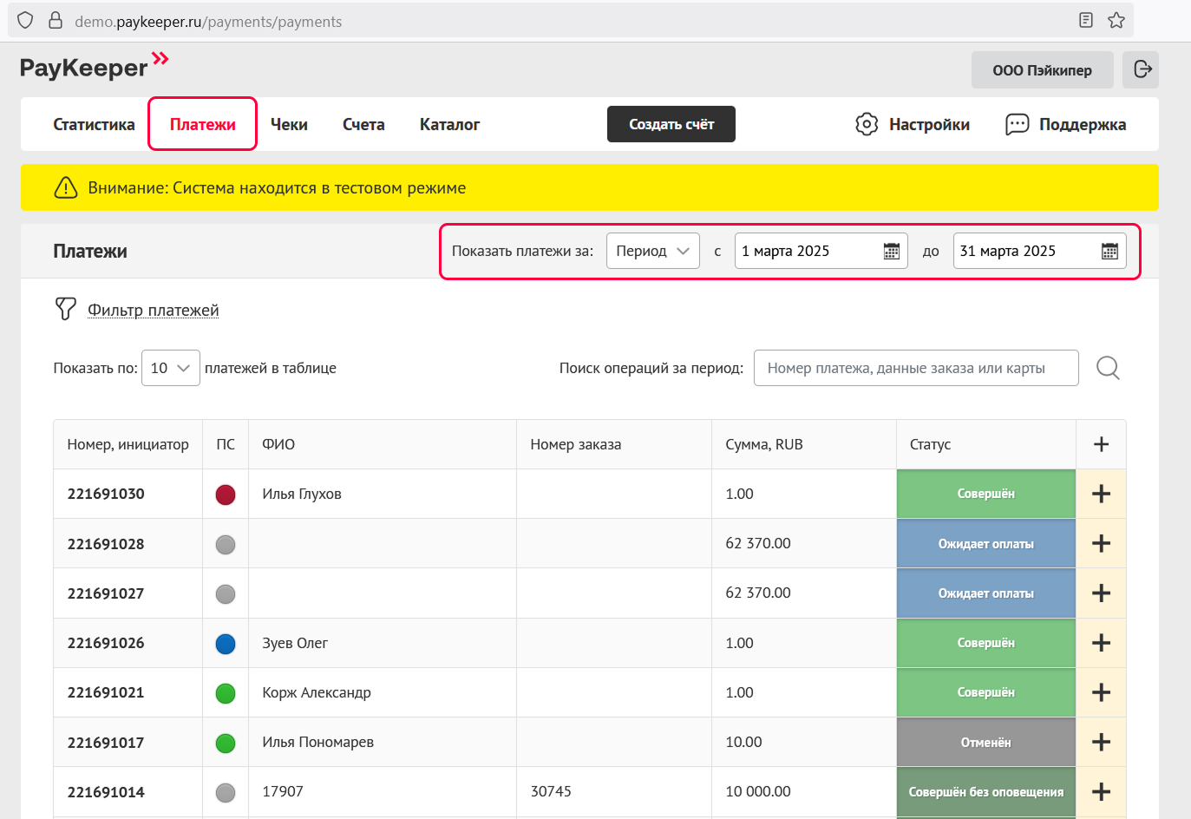Viewport: 1191px width, 819px height.
Task: Click the Отменён status for payment 221691017
Action: pyautogui.click(x=986, y=742)
